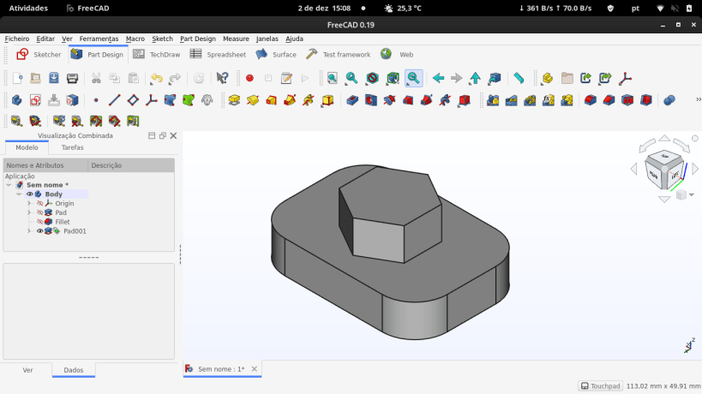Click the measure distance ruler icon
The image size is (702, 394).
click(519, 78)
